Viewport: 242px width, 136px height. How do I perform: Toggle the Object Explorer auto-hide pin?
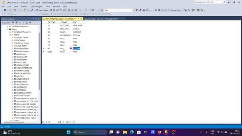tap(36, 19)
